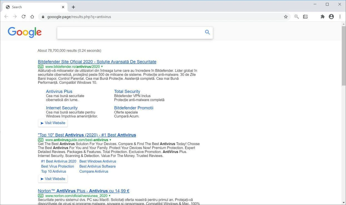Click the padlock site info icon
The image size is (346, 205).
[43, 17]
